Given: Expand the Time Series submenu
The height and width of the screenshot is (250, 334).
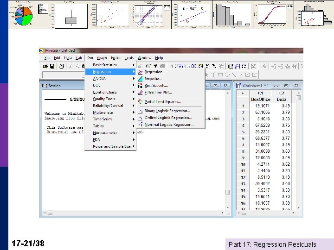Looking at the screenshot, I should (x=110, y=119).
